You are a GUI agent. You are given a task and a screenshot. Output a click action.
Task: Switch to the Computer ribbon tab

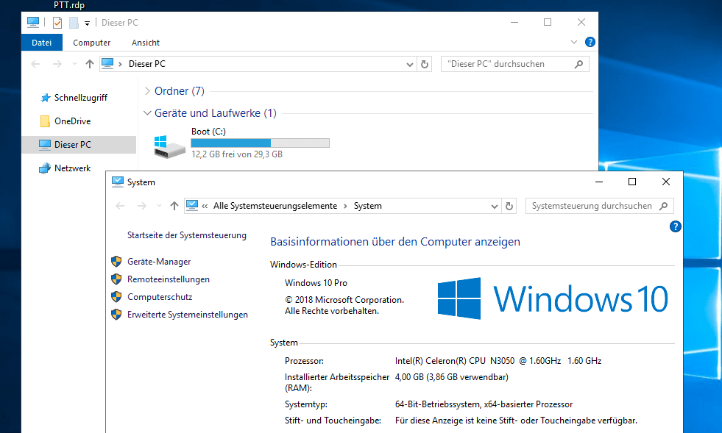point(92,43)
